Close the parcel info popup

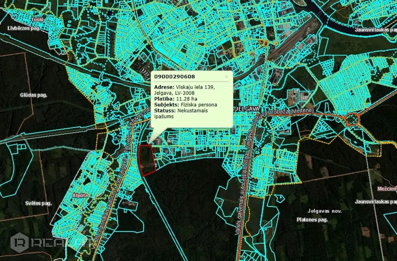click(226, 77)
